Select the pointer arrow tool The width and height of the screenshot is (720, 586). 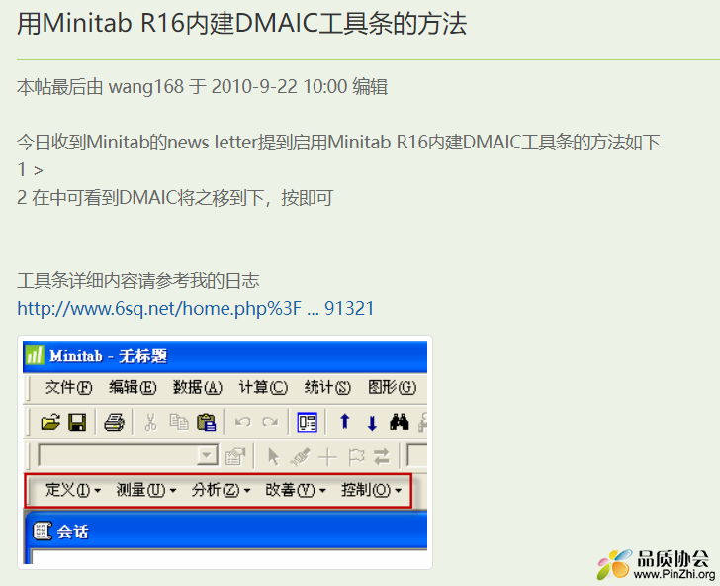point(273,457)
